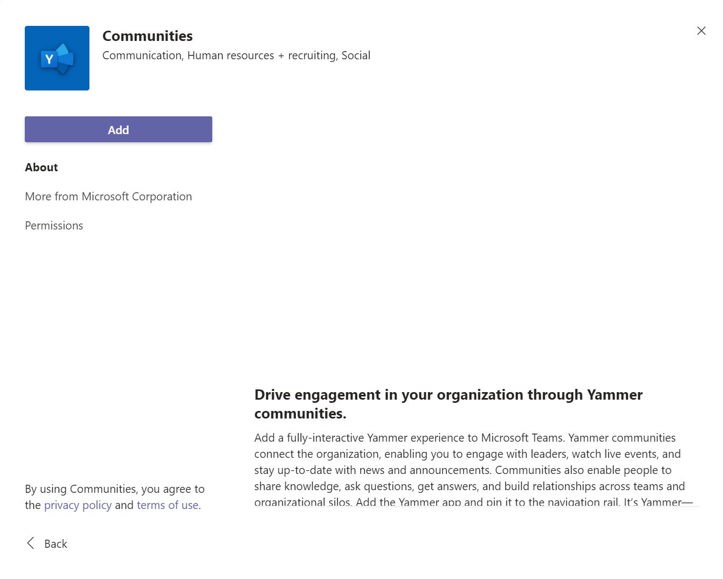
Task: Click the Back chevron arrow
Action: point(31,543)
